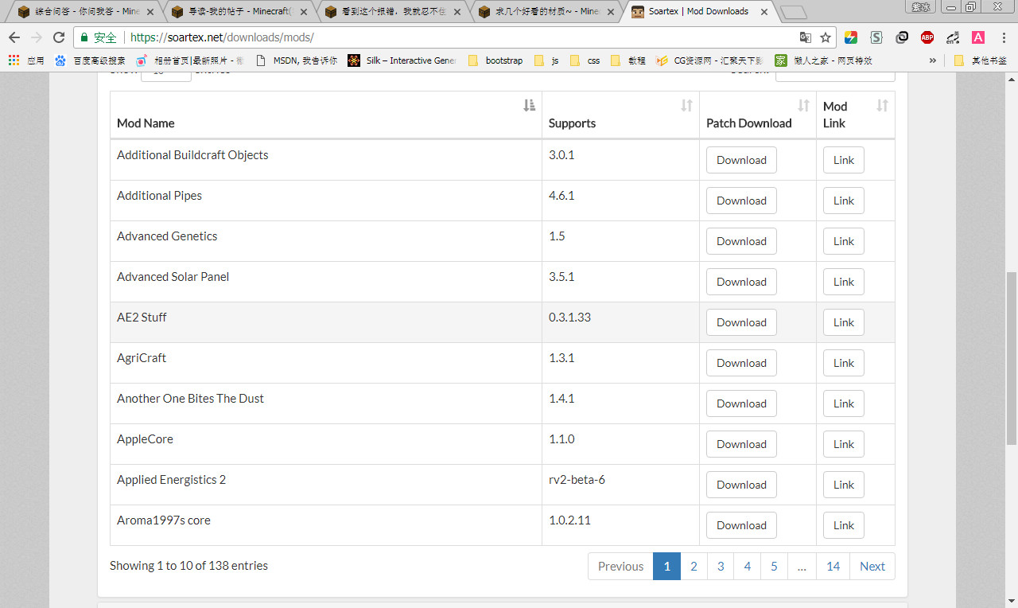Click the en translation extension icon
The height and width of the screenshot is (608, 1018).
[x=953, y=37]
